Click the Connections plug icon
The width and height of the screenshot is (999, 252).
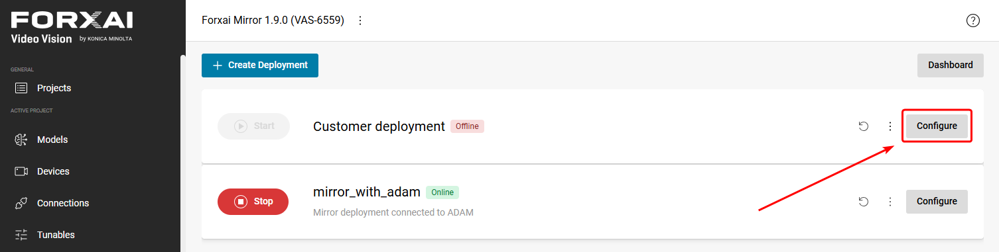(21, 203)
